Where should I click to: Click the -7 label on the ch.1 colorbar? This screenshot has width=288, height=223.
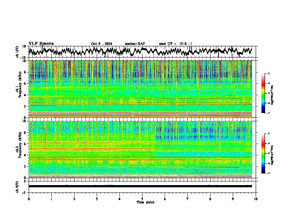268,113
